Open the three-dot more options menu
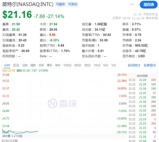This screenshot has width=159, height=142. (132, 4)
